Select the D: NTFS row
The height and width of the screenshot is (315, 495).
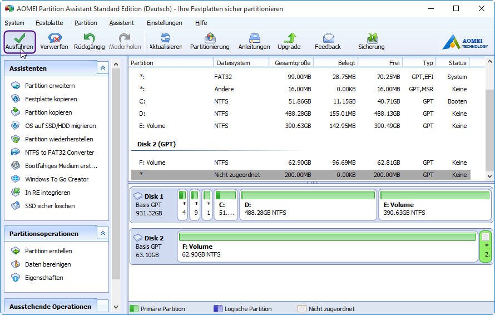click(x=300, y=114)
